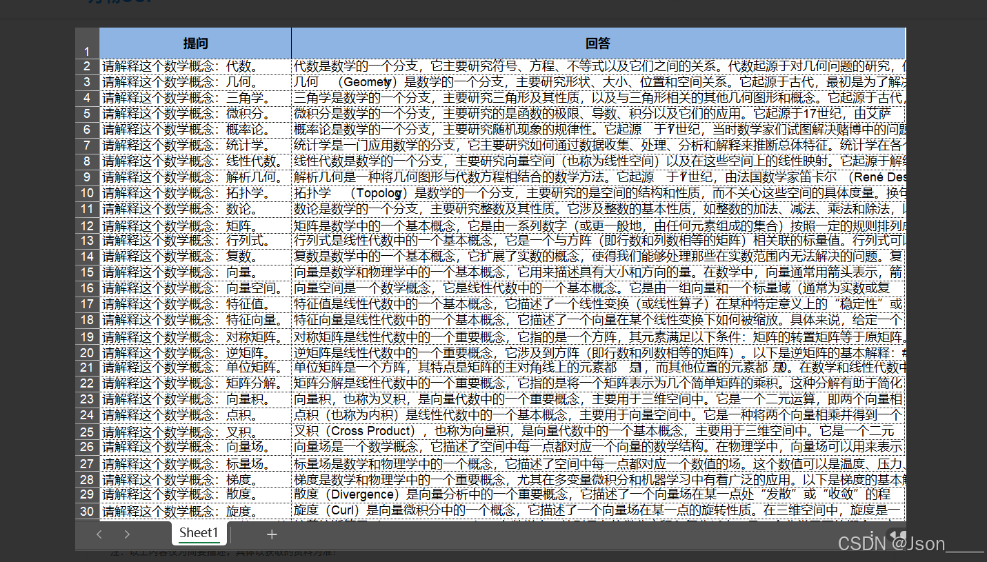
Task: Select the 提问 column header cell
Action: tap(195, 43)
